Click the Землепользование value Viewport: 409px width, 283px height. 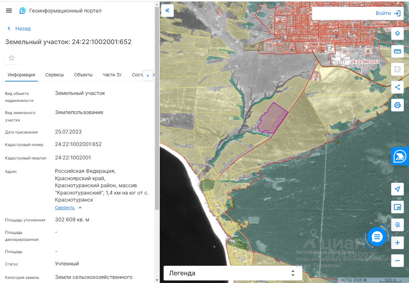[79, 112]
